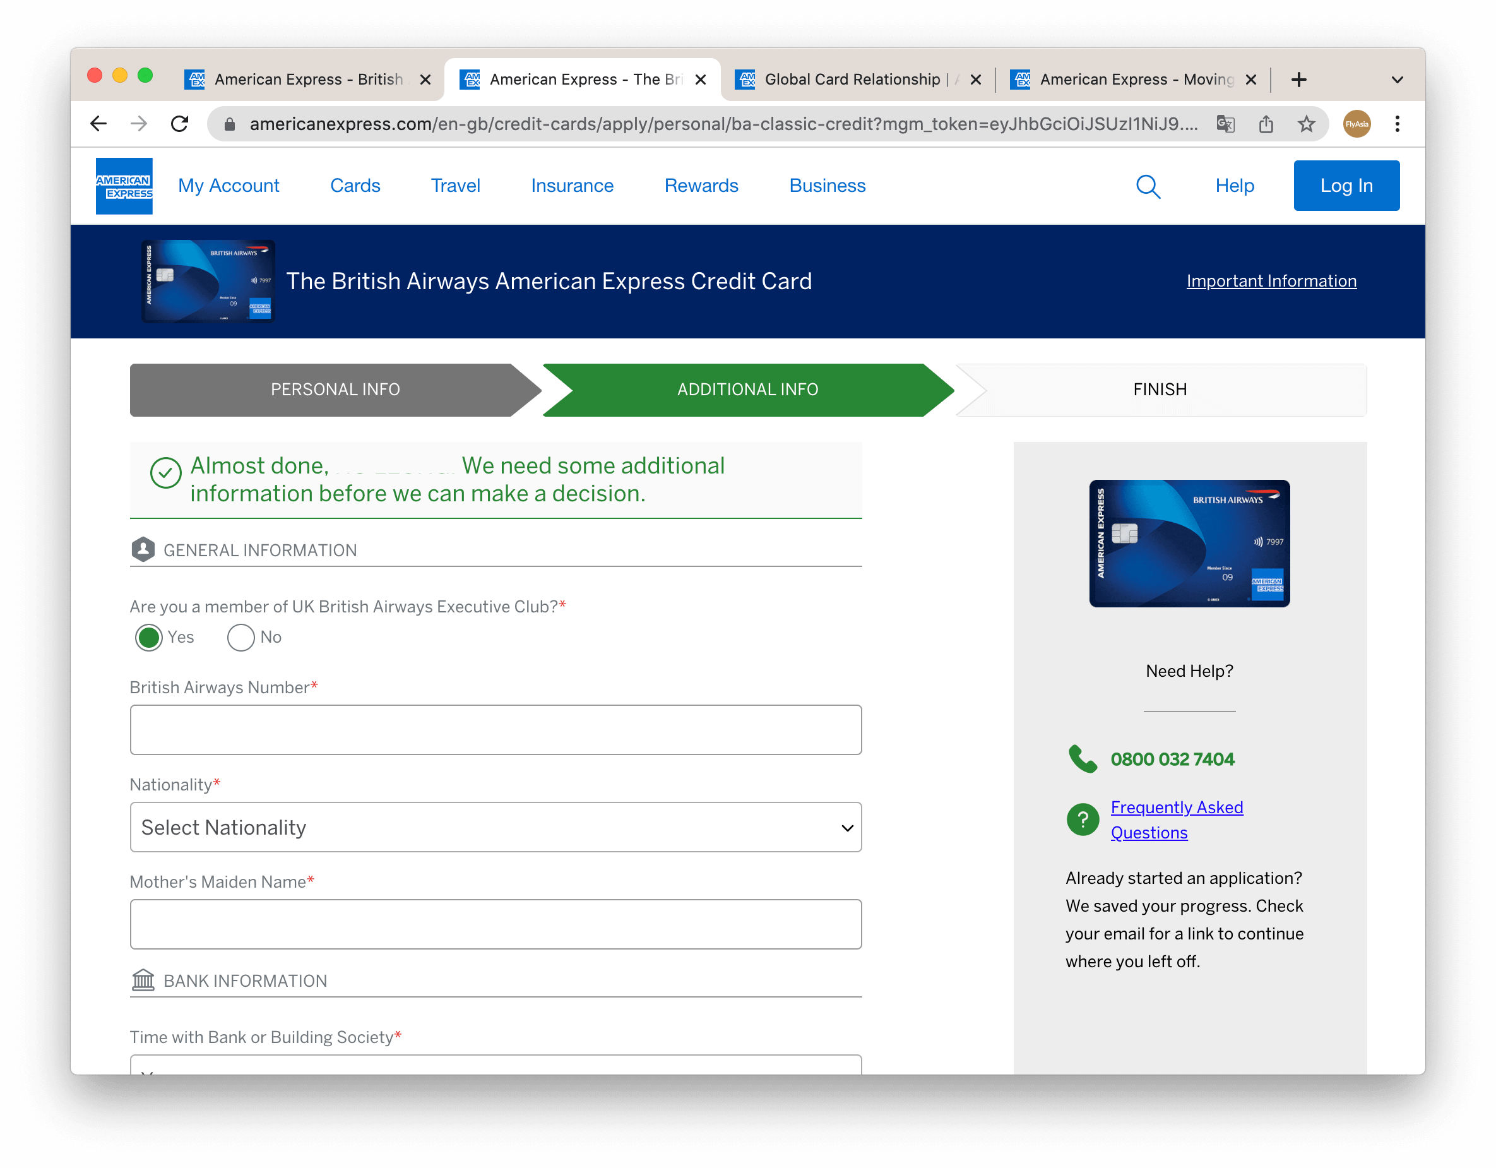This screenshot has height=1168, width=1496.
Task: Click the 0800 032 7404 phone number
Action: coord(1173,759)
